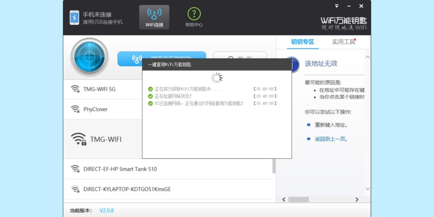
Task: Switch to the 实用工具 tab
Action: coord(344,42)
